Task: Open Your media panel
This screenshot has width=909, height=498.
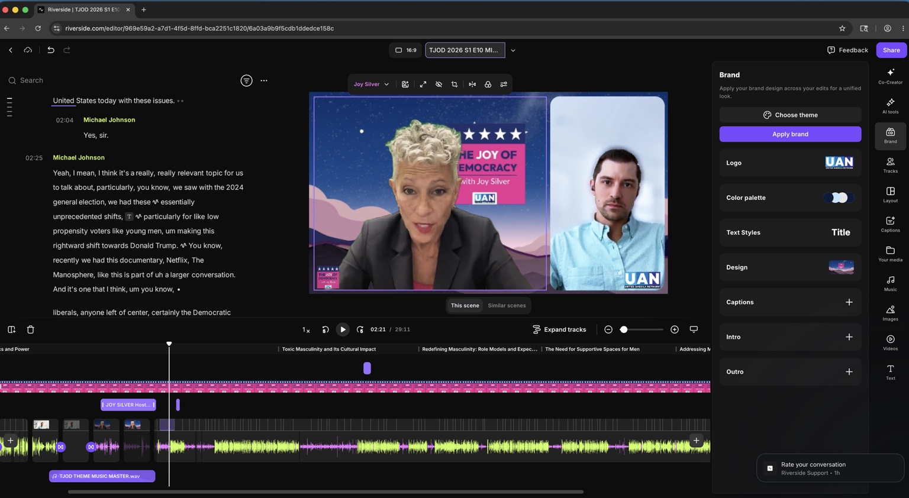Action: (x=890, y=254)
